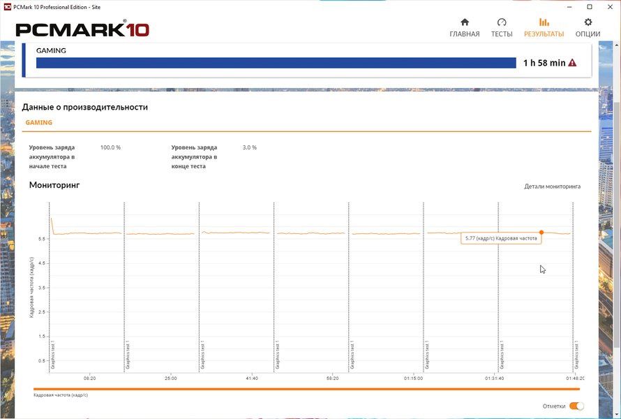Click the orange chart range bar below timeline
This screenshot has height=419, width=621.
point(306,389)
